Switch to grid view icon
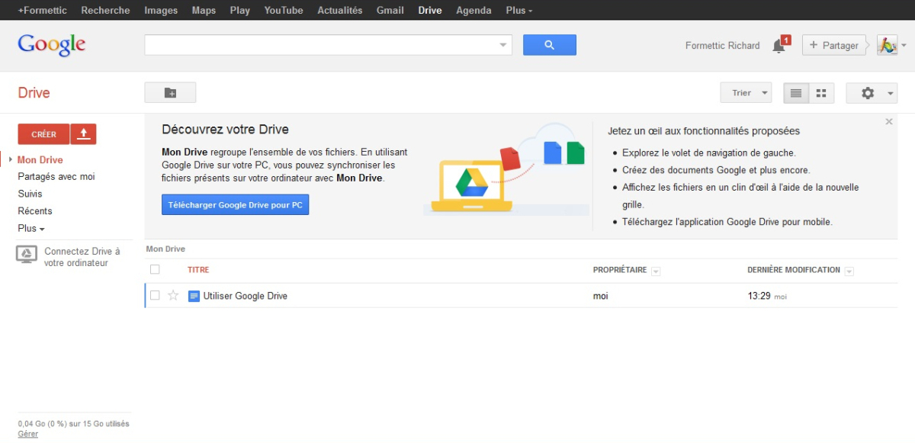915x443 pixels. point(821,91)
